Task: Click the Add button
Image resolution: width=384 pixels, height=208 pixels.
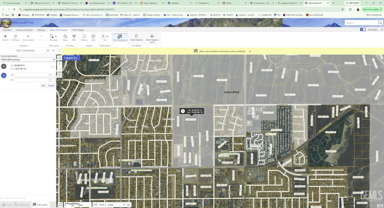Action: point(43,85)
